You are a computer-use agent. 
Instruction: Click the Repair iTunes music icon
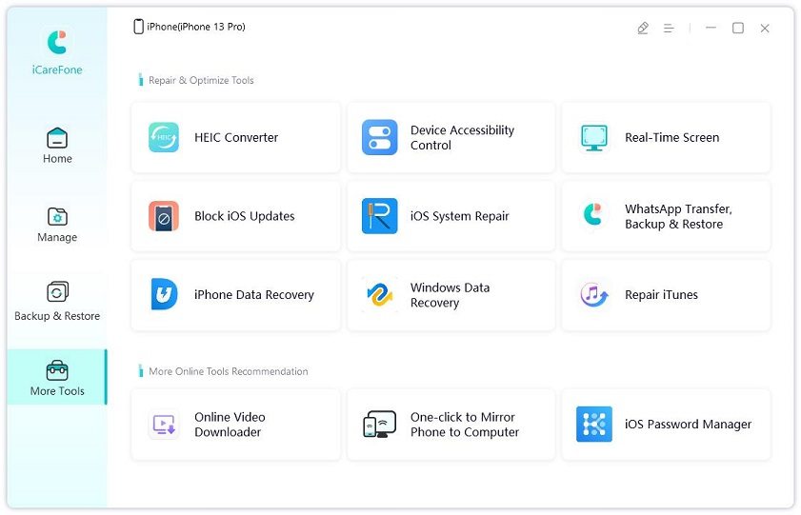(x=594, y=294)
